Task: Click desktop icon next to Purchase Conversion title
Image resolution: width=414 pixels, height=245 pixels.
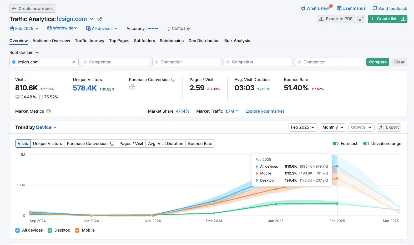Action: (173, 79)
